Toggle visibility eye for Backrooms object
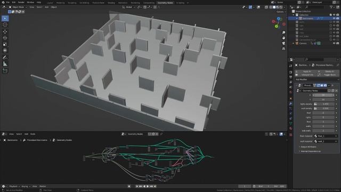 click(x=334, y=19)
